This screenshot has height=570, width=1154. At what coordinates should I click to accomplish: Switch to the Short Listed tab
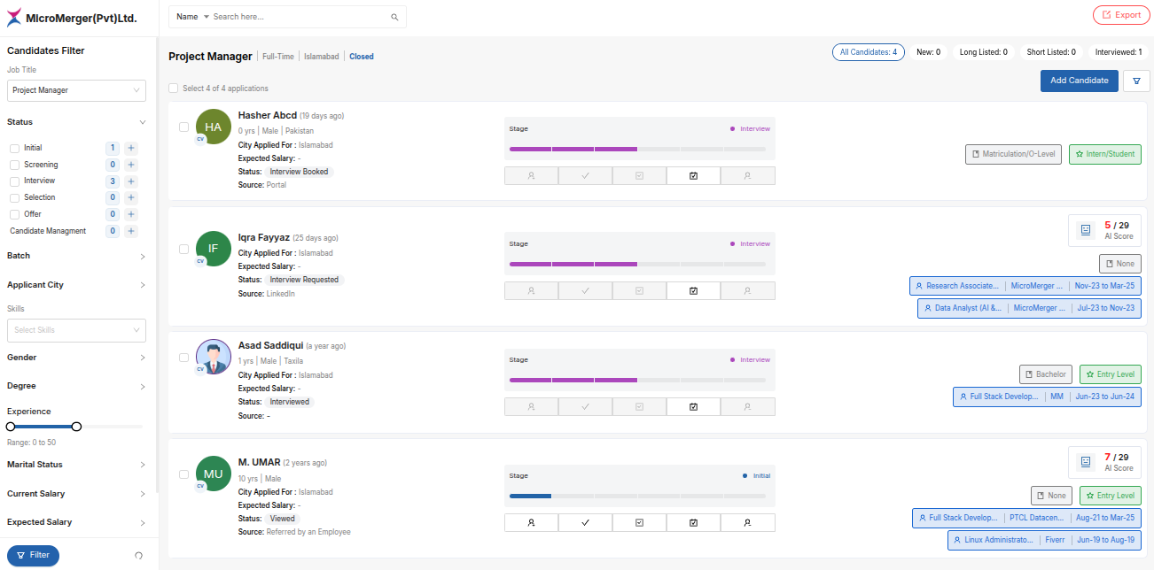[x=1051, y=52]
